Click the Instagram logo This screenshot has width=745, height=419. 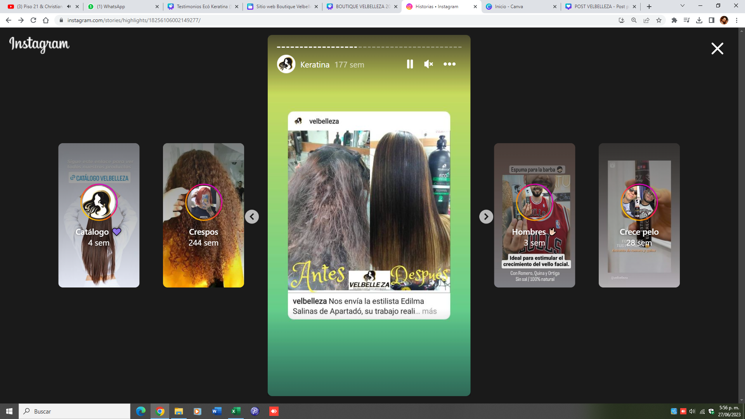(39, 45)
